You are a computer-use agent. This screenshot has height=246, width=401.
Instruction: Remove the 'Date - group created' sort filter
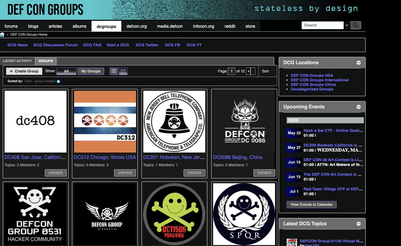(58, 81)
